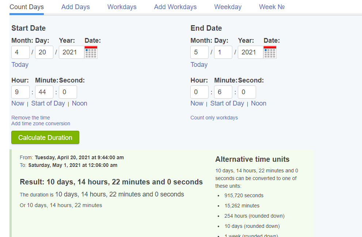Click the '915,720 seconds' value

[244, 195]
